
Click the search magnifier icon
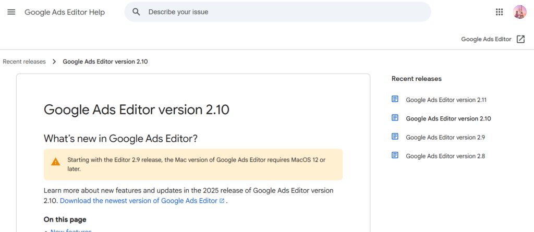tap(136, 12)
